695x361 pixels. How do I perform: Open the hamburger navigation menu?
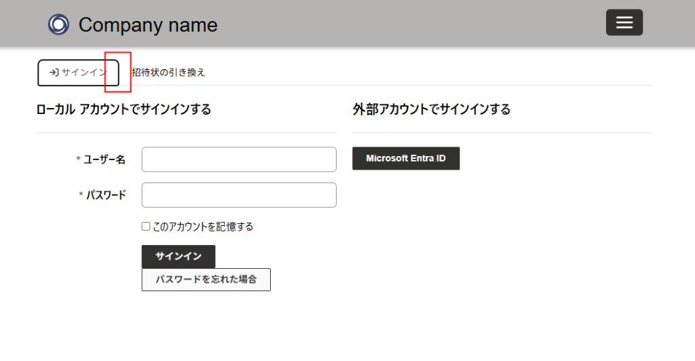pos(624,22)
